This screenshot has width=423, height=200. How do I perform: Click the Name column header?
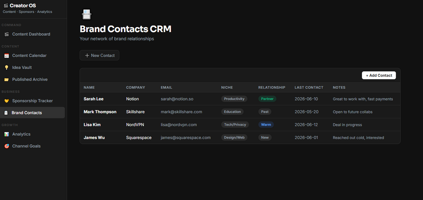point(89,87)
